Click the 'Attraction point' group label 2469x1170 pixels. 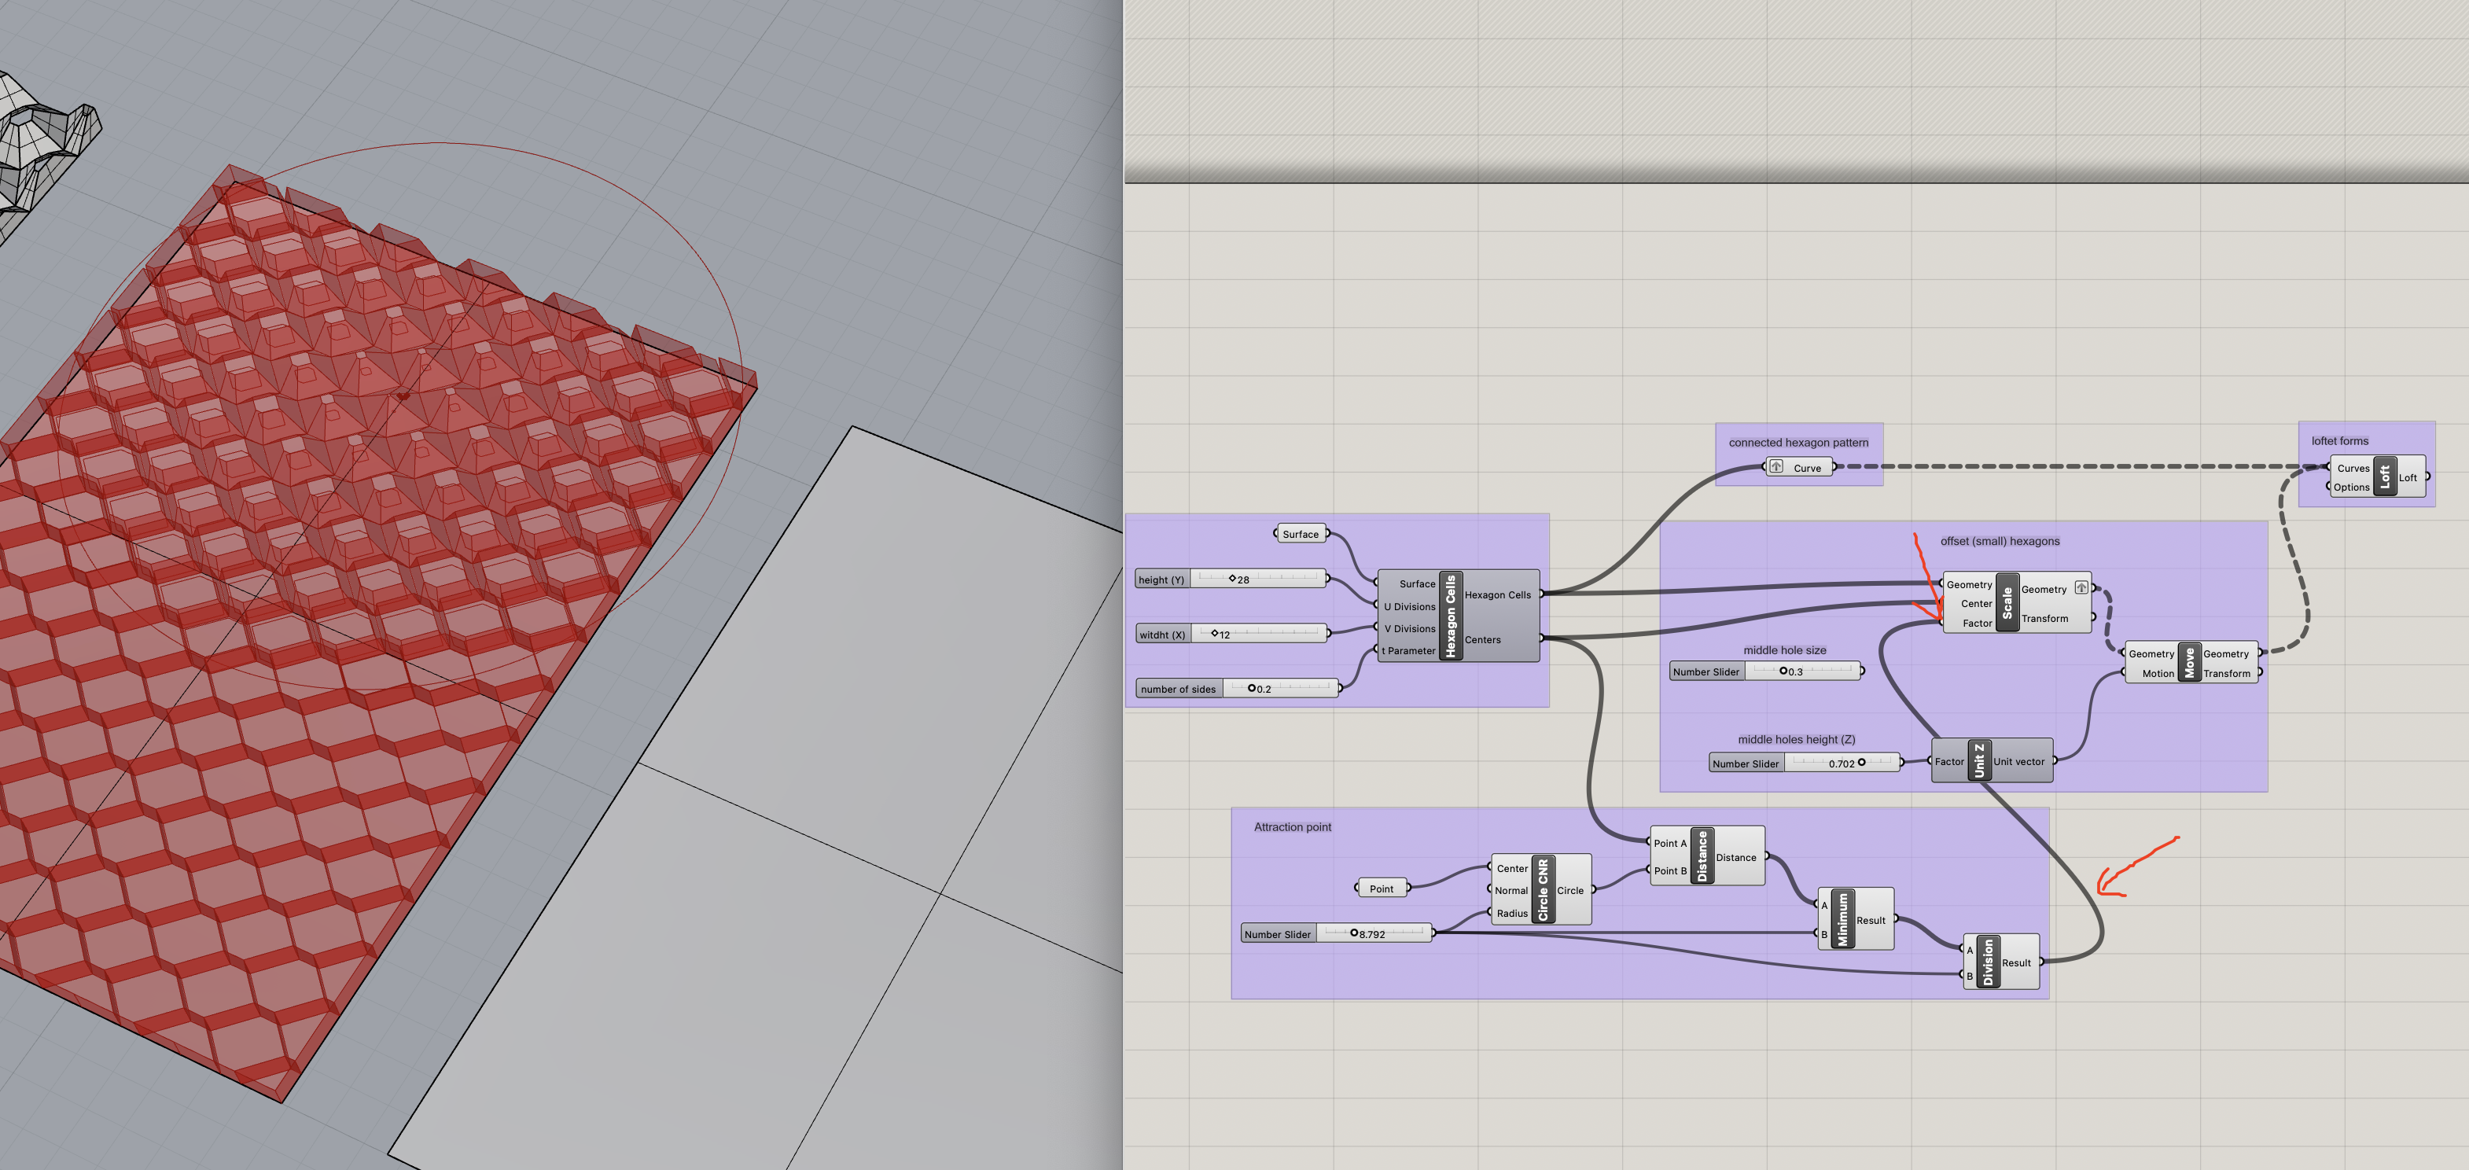click(x=1292, y=827)
